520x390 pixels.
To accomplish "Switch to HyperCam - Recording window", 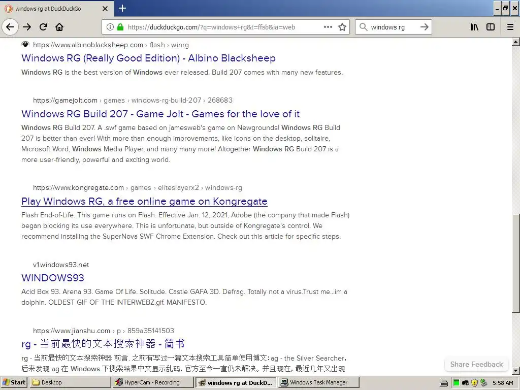I will point(153,382).
